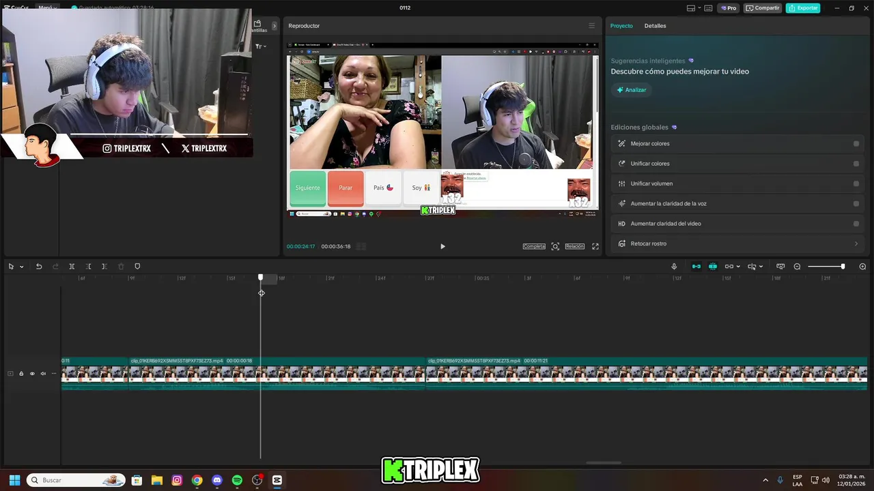The width and height of the screenshot is (874, 491).
Task: Open the main track more options
Action: (x=54, y=374)
